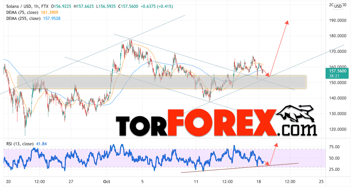
Task: Click the 120.0000 price axis label
Action: (337, 130)
